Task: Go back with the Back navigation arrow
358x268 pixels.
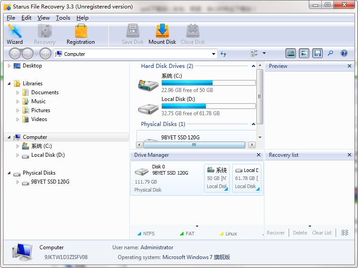Action: 15,54
